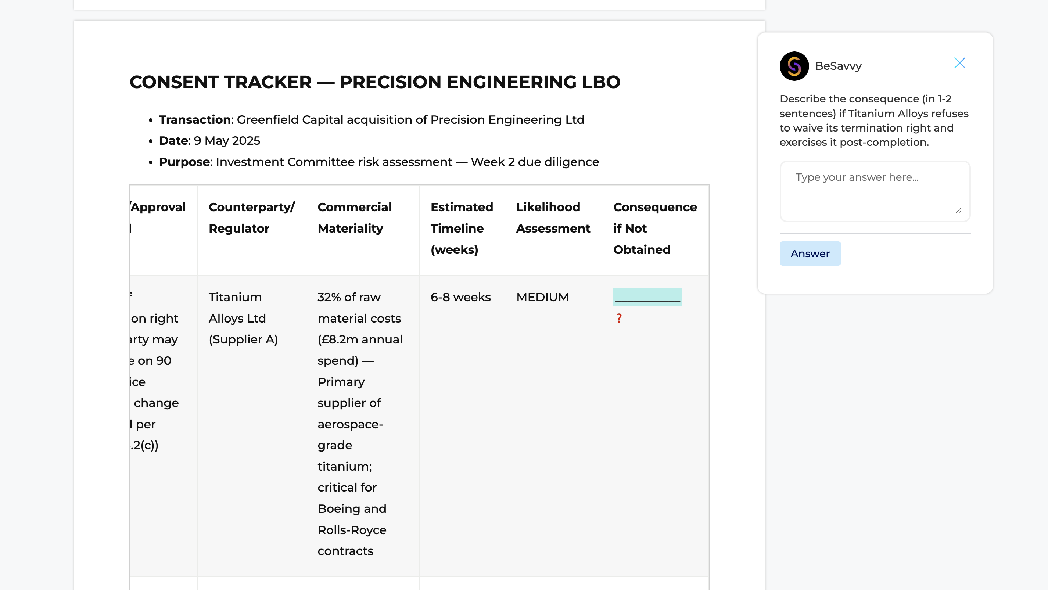Click the red question mark icon
The image size is (1048, 590).
point(619,319)
